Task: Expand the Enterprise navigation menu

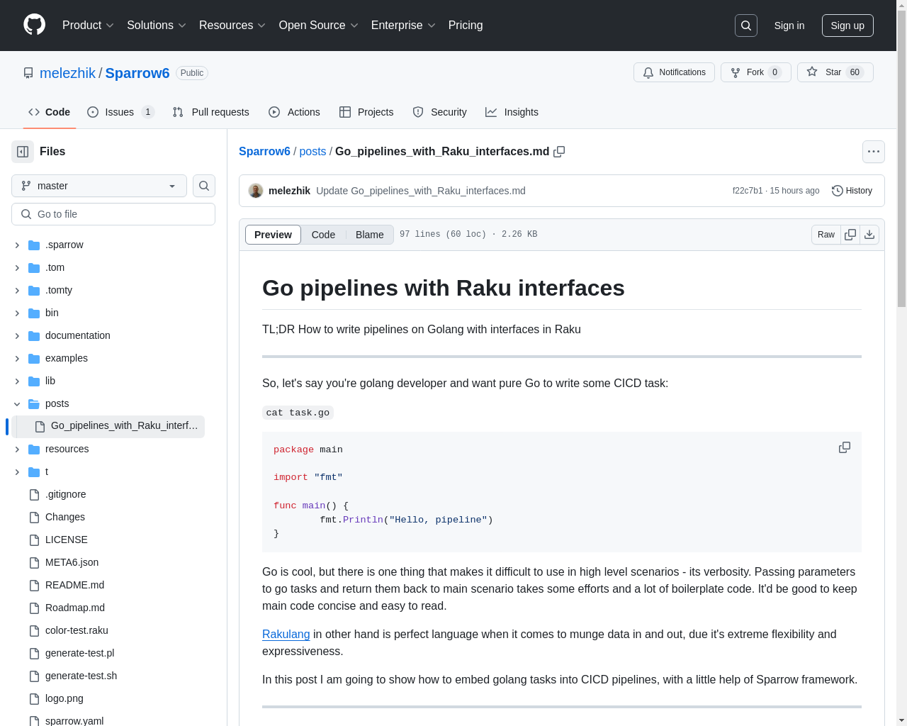Action: 403,26
